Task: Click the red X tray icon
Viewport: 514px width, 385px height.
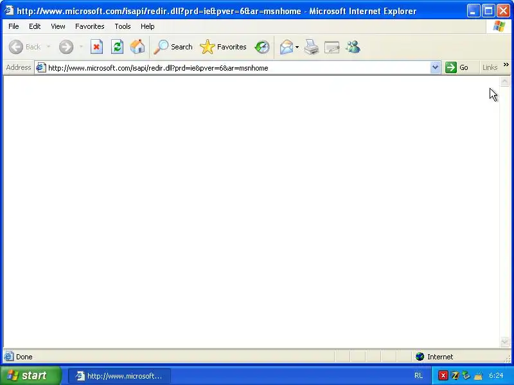Action: coord(443,375)
